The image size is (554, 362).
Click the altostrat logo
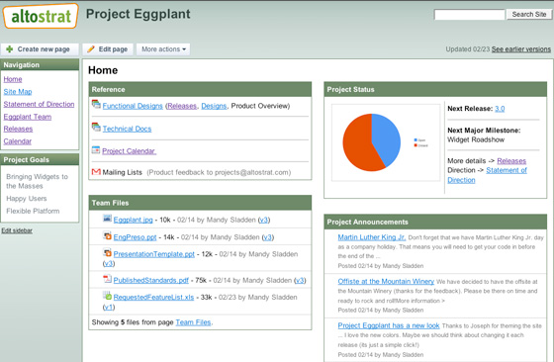(41, 16)
